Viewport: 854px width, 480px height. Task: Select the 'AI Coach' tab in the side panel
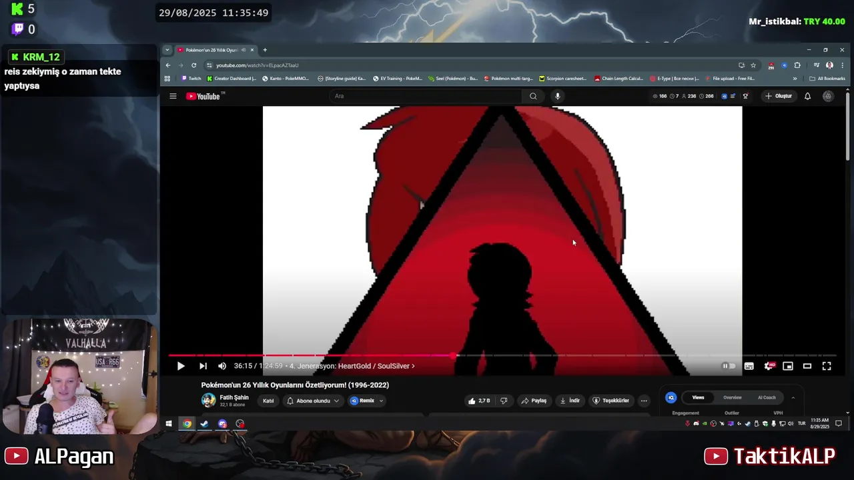[767, 397]
